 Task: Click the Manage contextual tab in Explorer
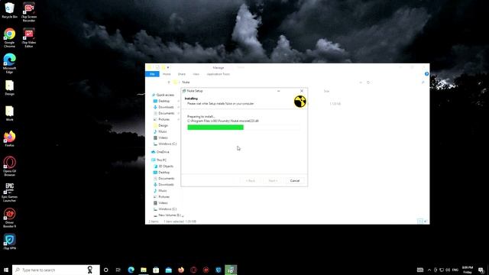coord(219,68)
